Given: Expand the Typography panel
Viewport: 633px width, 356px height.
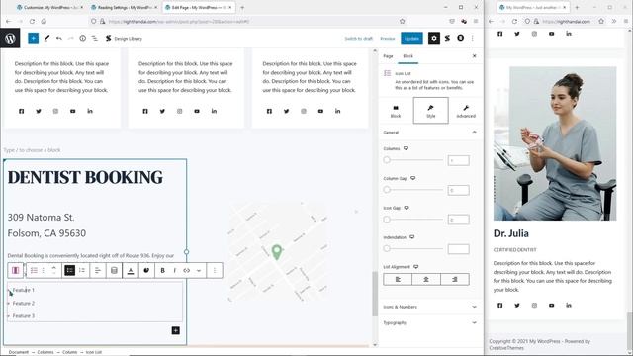Looking at the screenshot, I should point(430,323).
